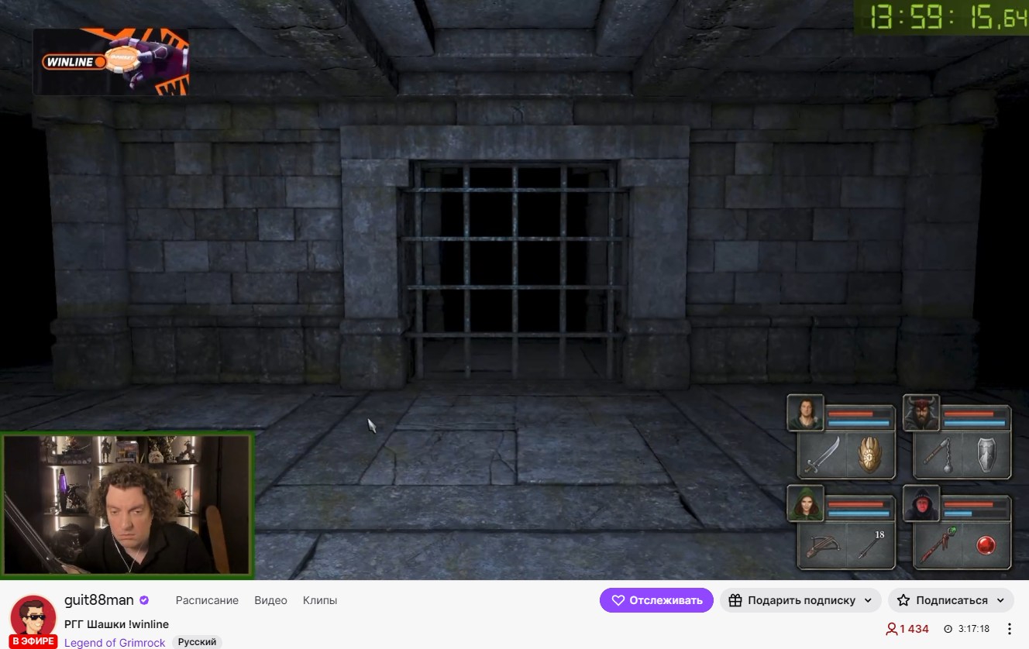Select the red-faced hooded champion portrait
The image size is (1029, 649).
click(x=921, y=503)
